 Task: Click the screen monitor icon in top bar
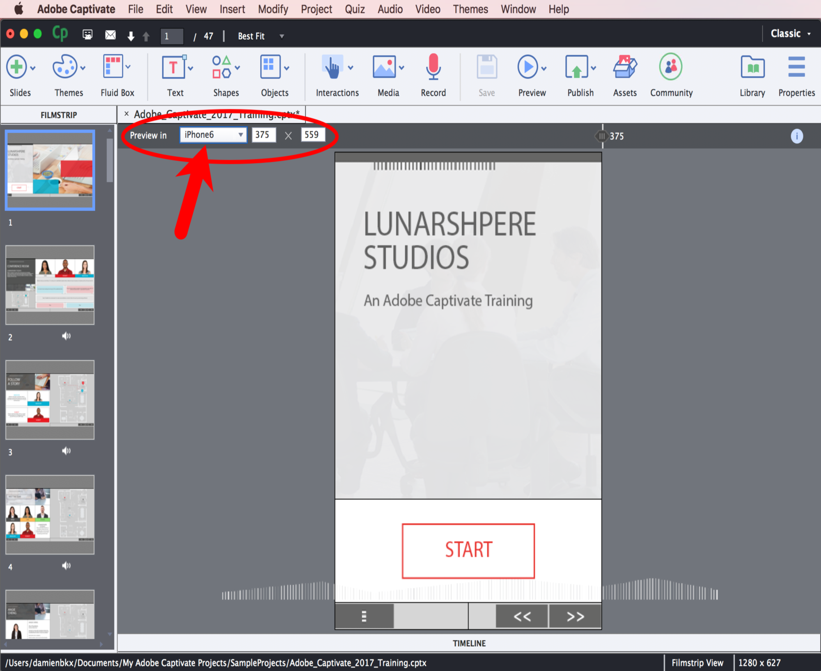87,35
